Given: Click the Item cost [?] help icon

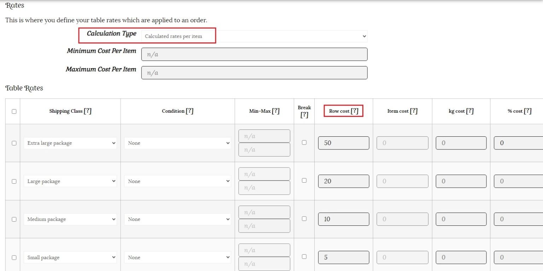Looking at the screenshot, I should [414, 111].
